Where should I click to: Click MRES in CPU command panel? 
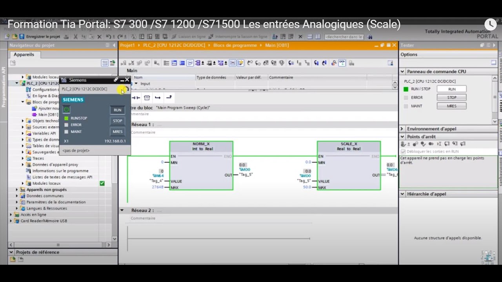point(452,106)
